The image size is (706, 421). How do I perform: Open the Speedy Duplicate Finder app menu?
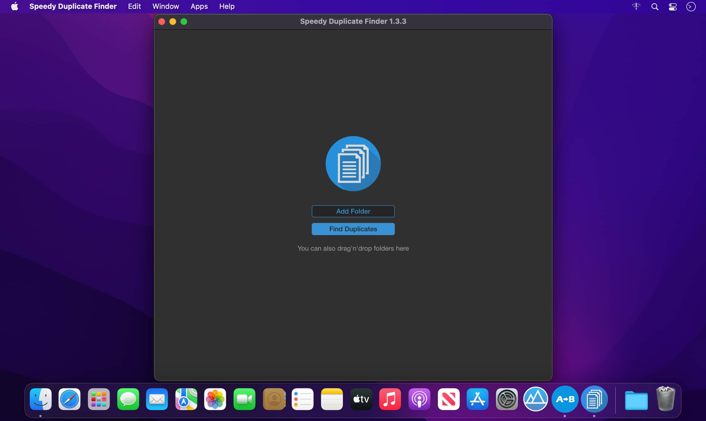[73, 6]
